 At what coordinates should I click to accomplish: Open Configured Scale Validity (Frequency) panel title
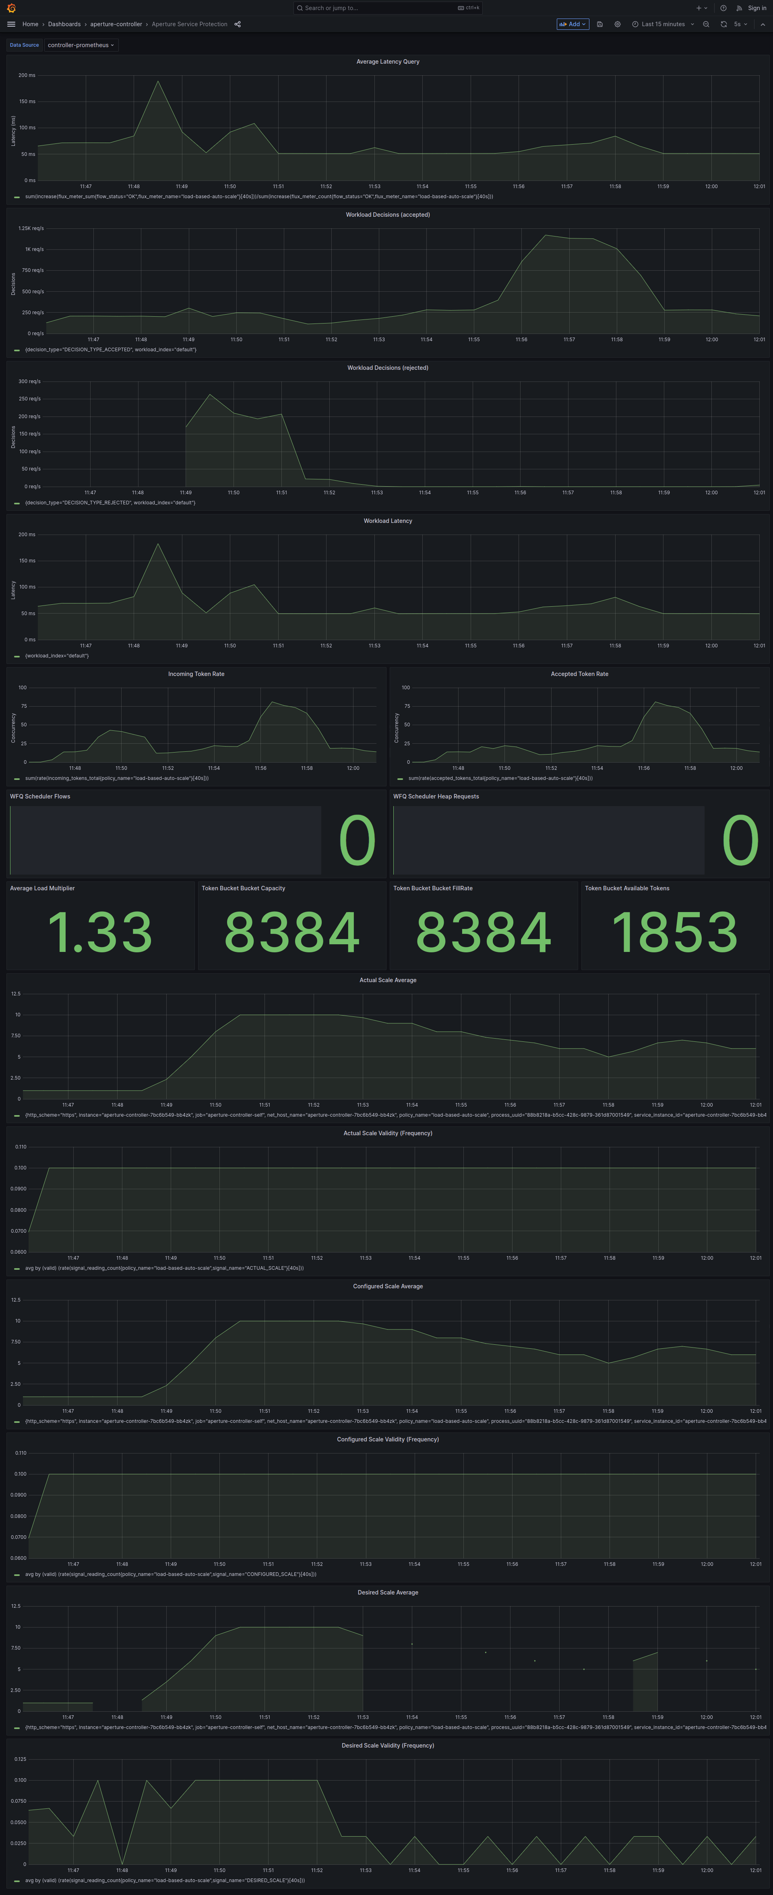tap(388, 1439)
